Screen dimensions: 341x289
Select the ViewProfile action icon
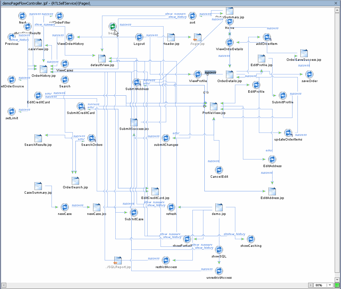click(198, 74)
